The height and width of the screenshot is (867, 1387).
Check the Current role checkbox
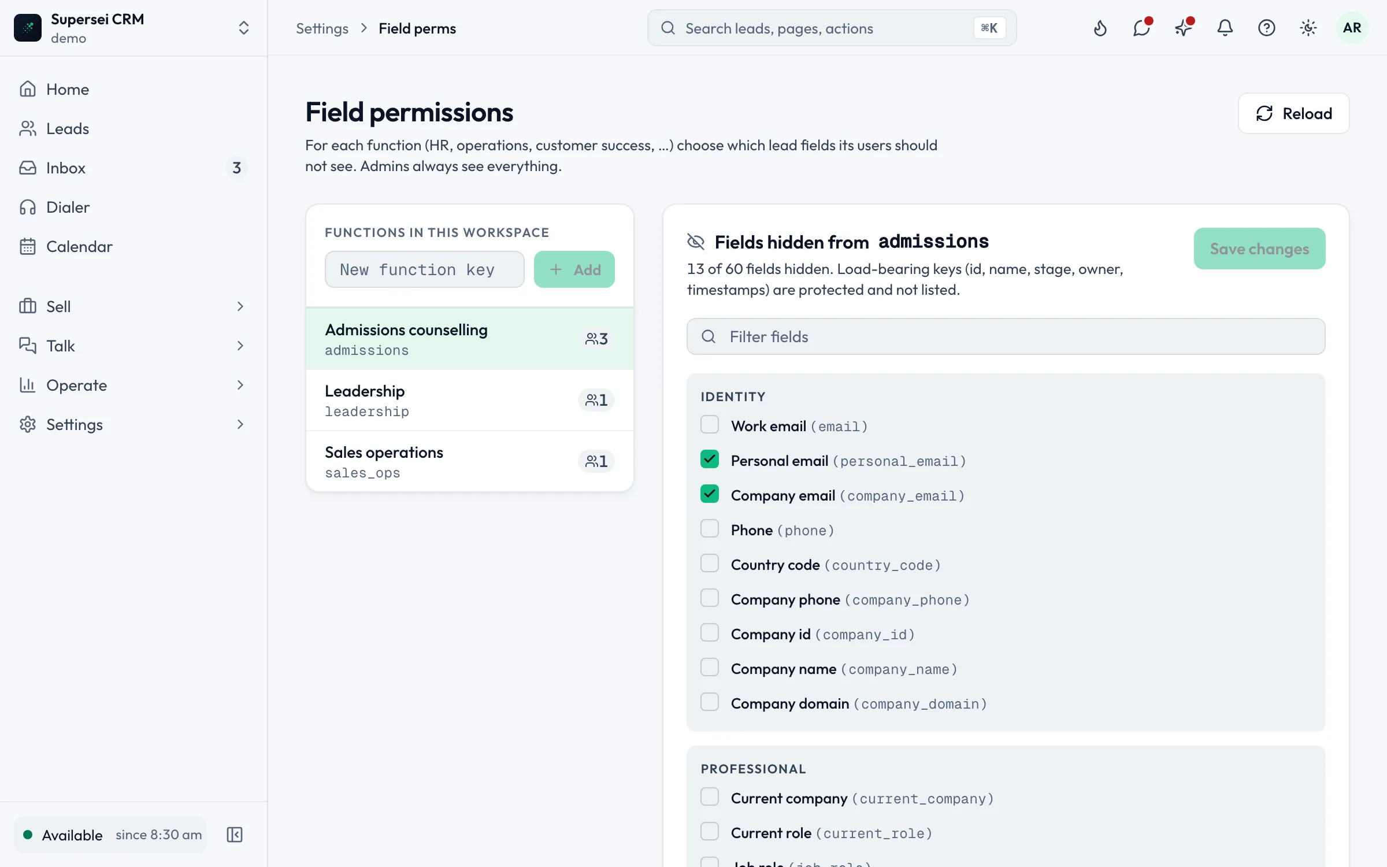point(710,832)
